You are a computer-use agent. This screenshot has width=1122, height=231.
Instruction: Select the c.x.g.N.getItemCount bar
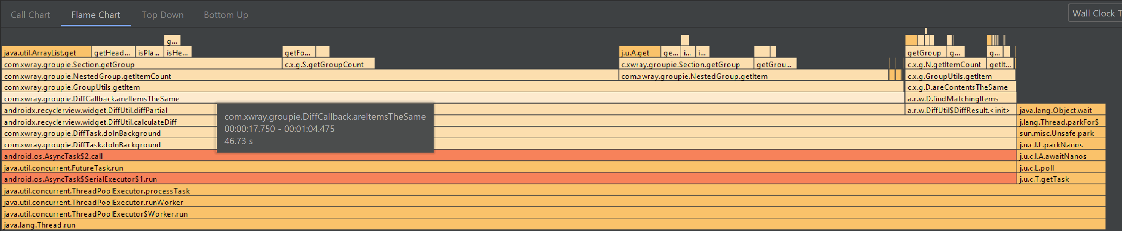point(946,64)
